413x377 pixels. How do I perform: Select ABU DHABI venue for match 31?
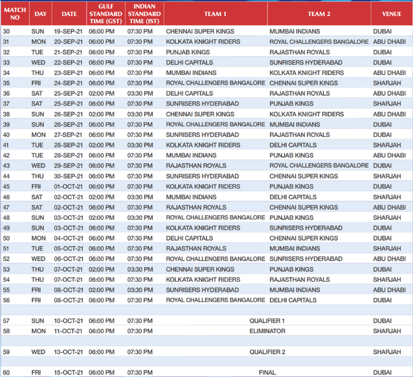click(x=389, y=42)
